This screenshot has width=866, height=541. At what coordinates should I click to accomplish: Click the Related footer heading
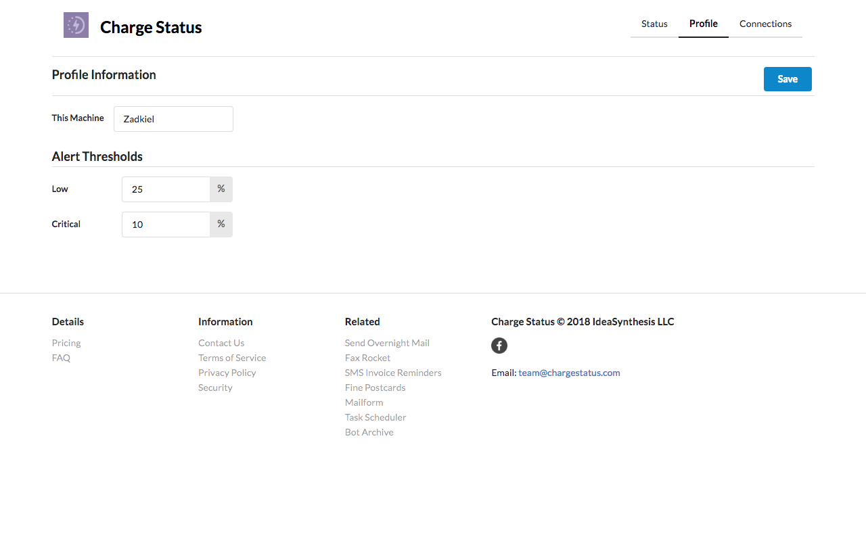click(363, 322)
